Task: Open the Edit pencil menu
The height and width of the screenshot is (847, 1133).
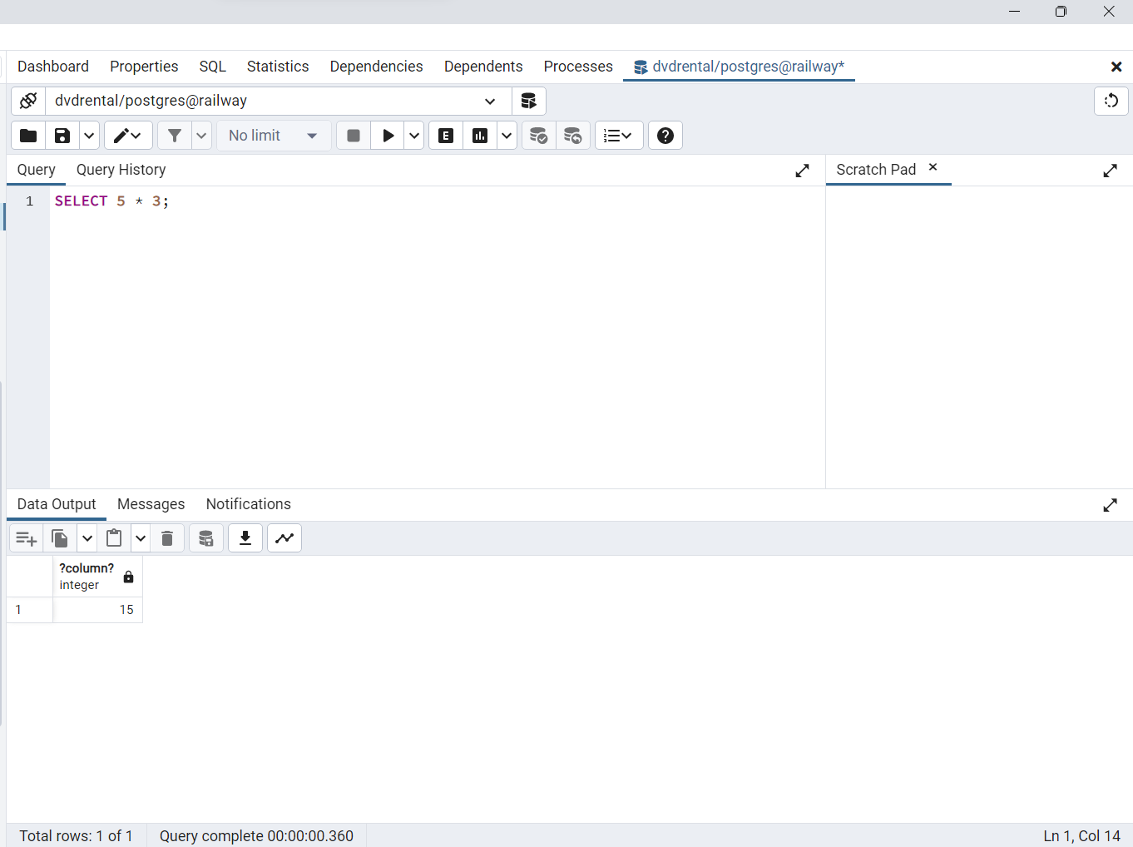Action: coord(128,136)
